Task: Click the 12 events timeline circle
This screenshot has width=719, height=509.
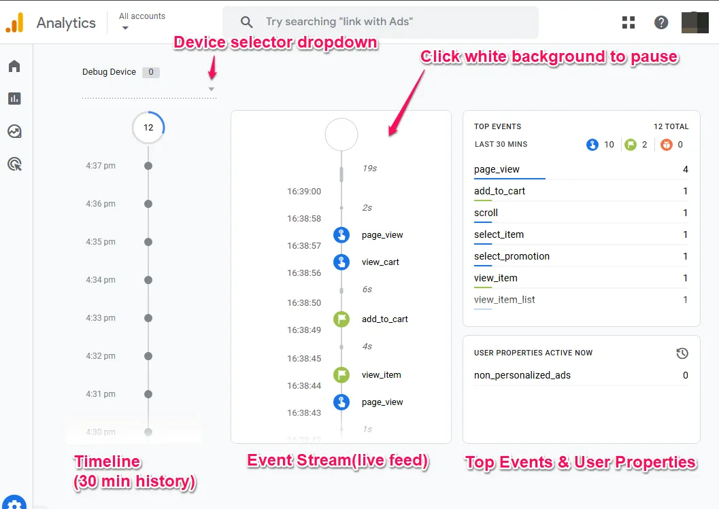Action: coord(148,128)
